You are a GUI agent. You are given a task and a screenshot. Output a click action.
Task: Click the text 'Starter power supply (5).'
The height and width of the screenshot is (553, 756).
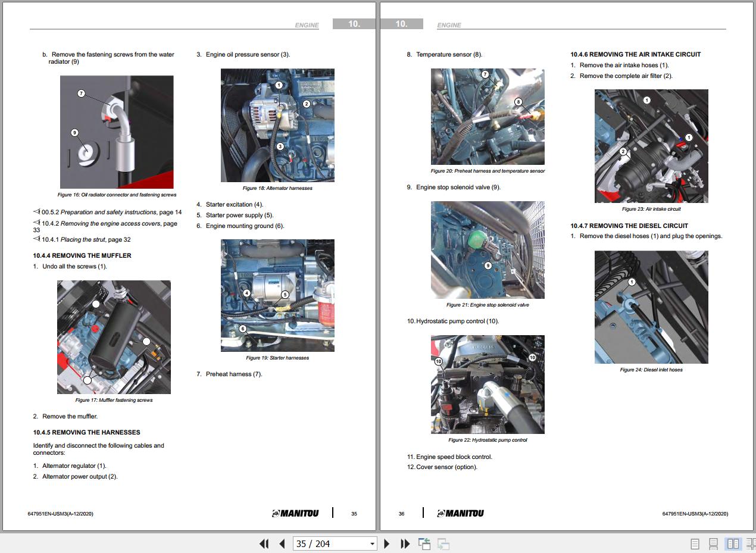click(240, 215)
